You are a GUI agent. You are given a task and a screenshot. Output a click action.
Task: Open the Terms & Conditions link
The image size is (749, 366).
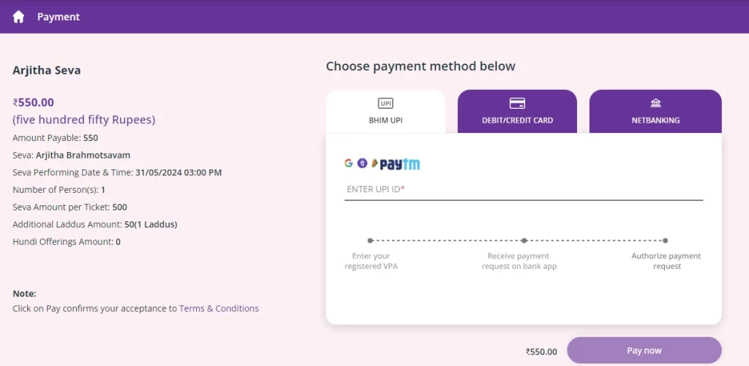219,308
